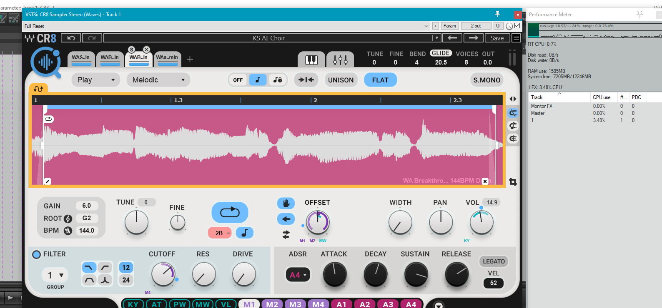The image size is (662, 308).
Task: Select the high-pass filter shape
Action: point(105,267)
